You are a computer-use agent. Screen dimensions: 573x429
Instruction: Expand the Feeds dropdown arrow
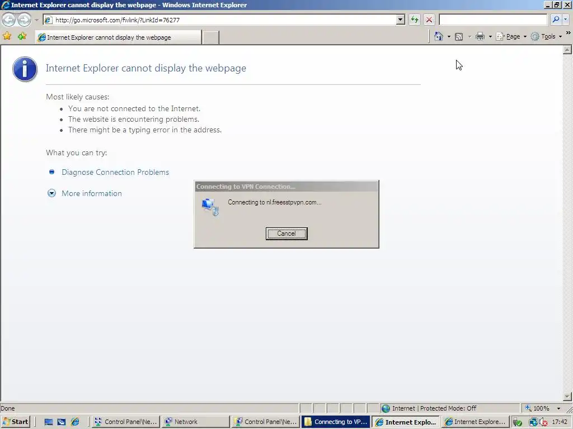(469, 36)
